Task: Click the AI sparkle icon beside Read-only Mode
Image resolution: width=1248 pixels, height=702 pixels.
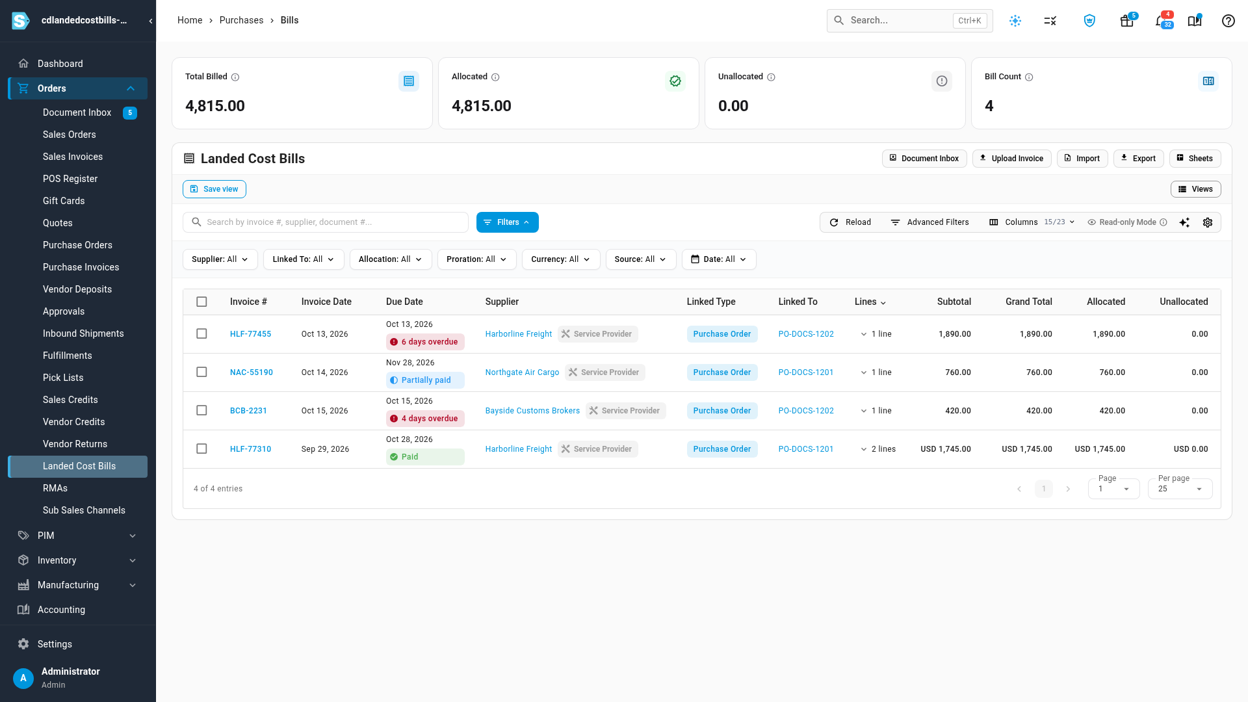Action: (1184, 222)
